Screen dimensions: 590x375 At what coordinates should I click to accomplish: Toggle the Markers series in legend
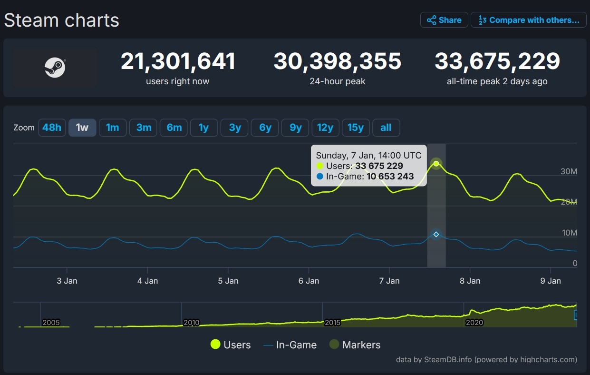point(355,345)
